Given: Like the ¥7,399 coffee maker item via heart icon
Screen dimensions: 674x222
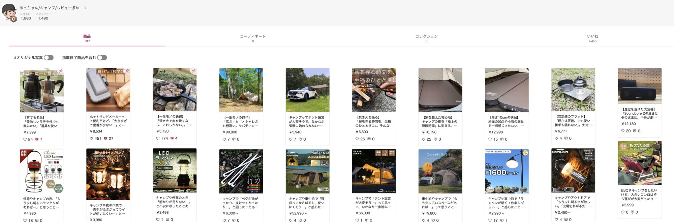Looking at the screenshot, I should (25, 139).
